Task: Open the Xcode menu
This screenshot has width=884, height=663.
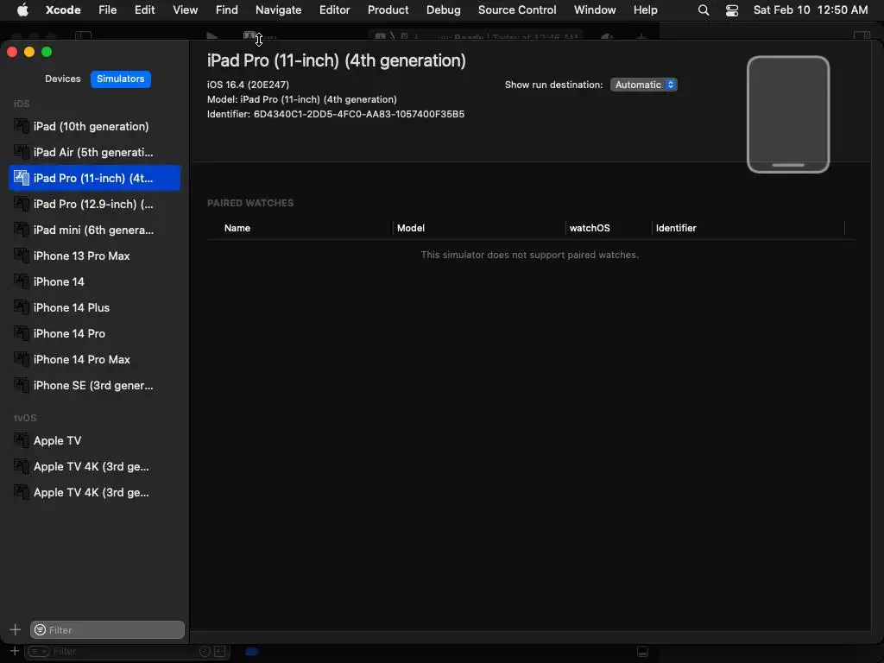Action: (x=62, y=9)
